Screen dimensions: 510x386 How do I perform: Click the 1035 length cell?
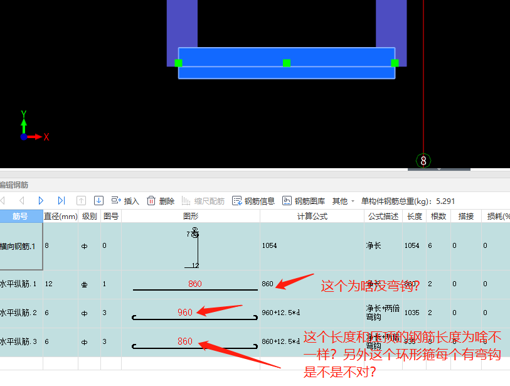click(414, 313)
